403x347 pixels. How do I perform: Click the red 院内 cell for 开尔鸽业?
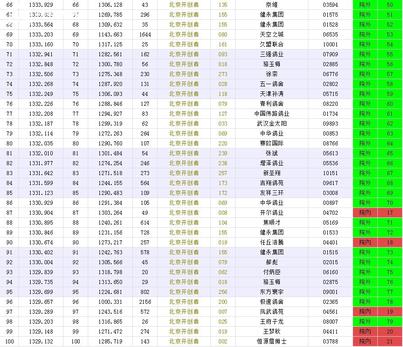click(365, 213)
